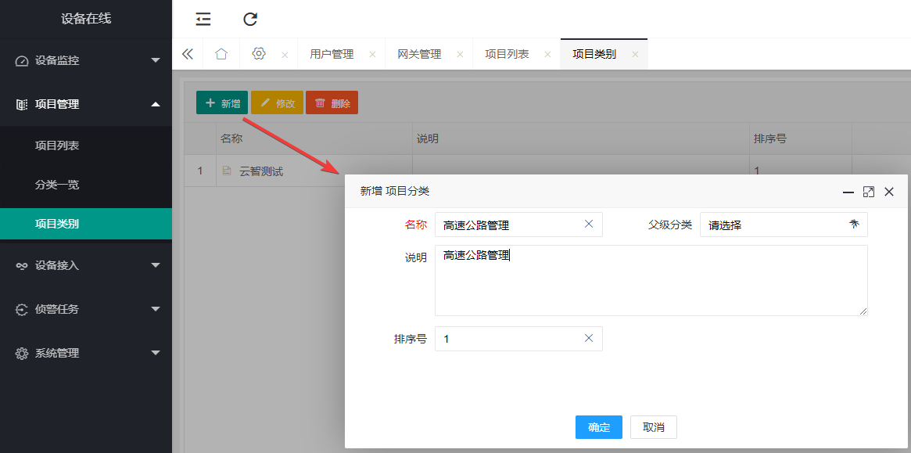
Task: Clear the 排序号 field with its X icon
Action: coord(589,338)
